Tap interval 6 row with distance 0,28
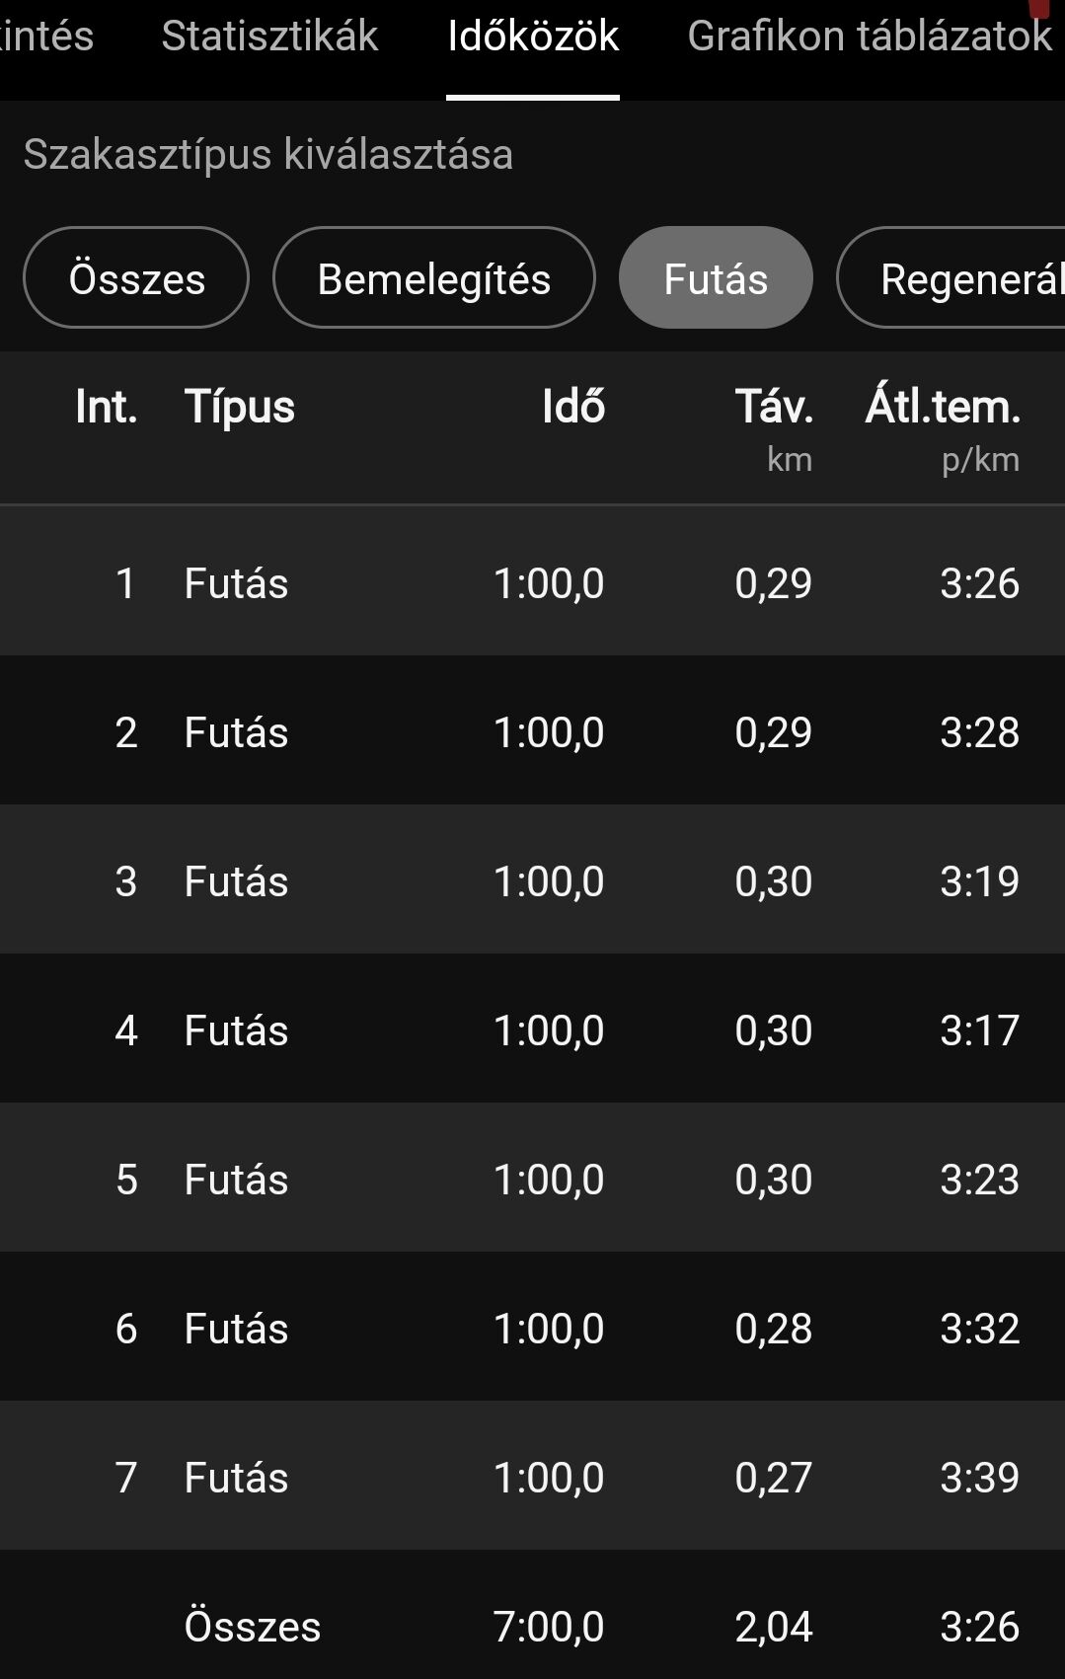This screenshot has height=1679, width=1065. coord(532,1327)
